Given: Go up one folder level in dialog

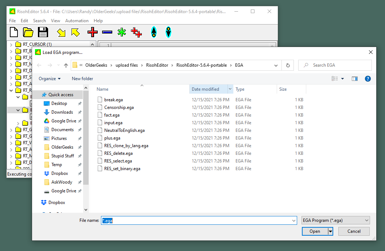Looking at the screenshot, I should point(66,65).
